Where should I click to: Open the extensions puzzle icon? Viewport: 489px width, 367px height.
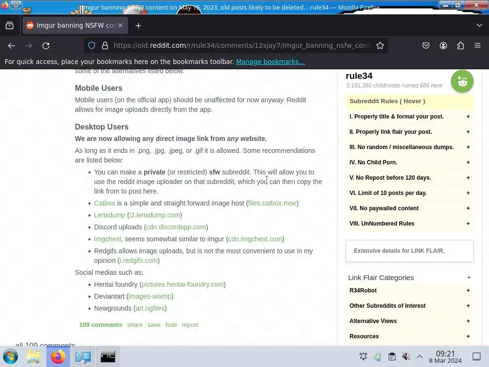pos(460,45)
